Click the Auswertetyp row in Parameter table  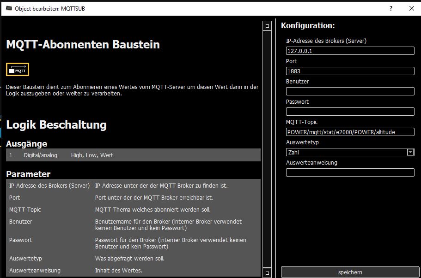[133, 258]
